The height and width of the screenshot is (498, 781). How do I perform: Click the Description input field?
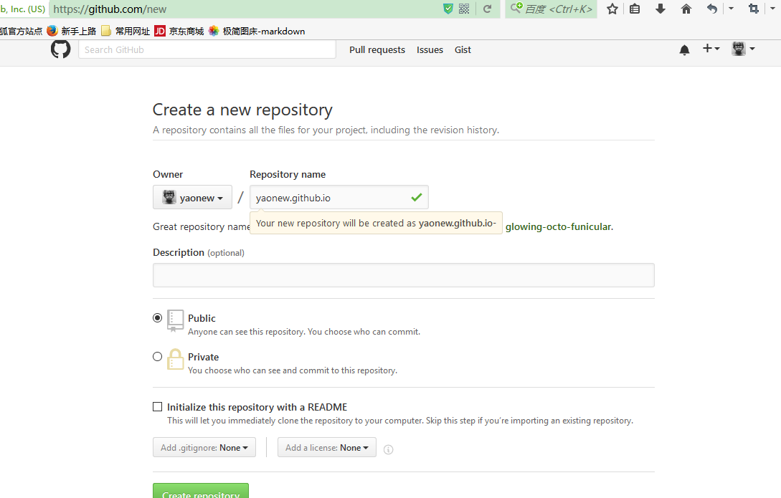tap(403, 275)
